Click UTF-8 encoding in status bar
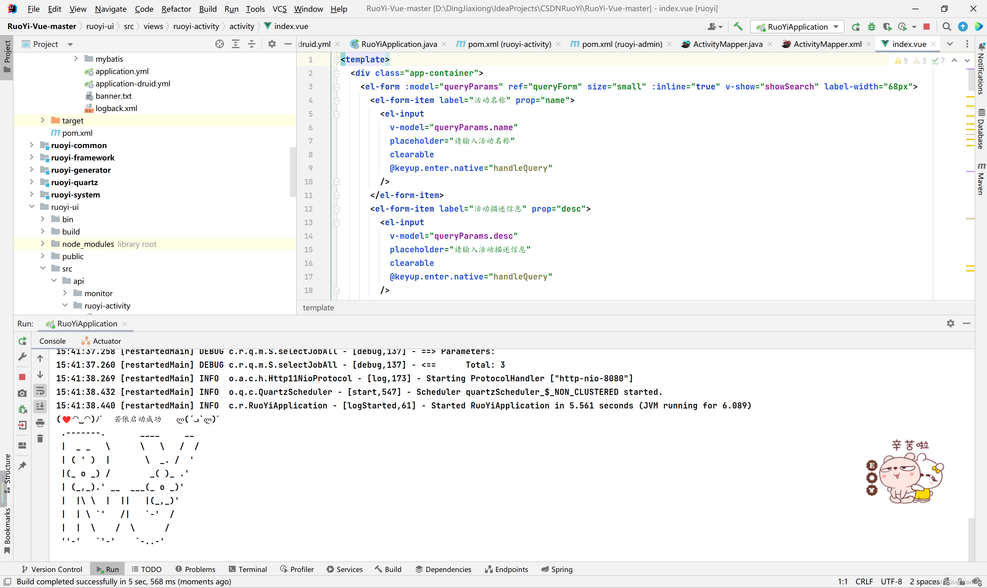987x588 pixels. tap(891, 581)
